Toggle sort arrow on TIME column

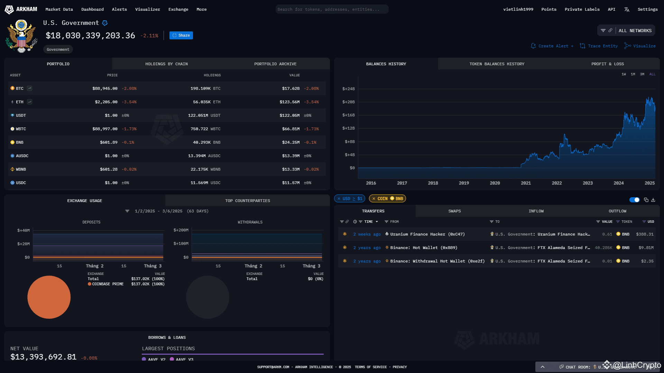pos(377,222)
